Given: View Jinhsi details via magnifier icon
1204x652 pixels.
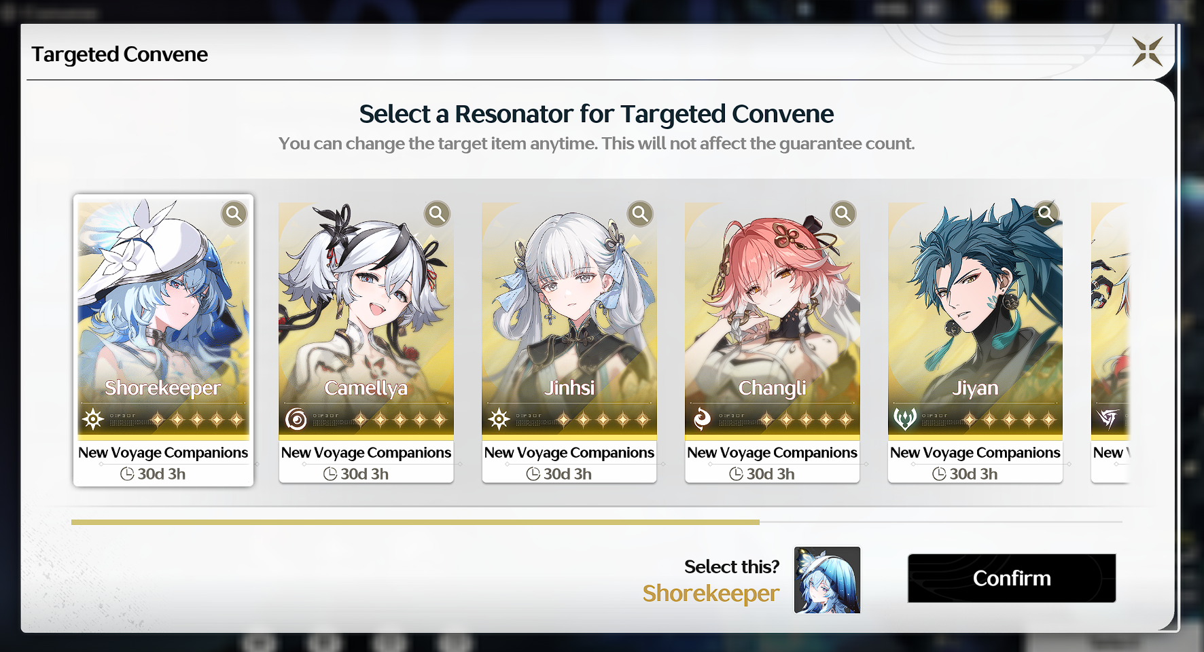Looking at the screenshot, I should point(640,214).
